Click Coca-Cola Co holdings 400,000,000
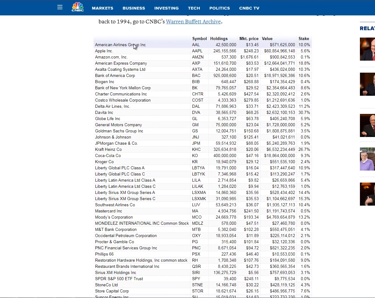This screenshot has height=298, width=375. pyautogui.click(x=225, y=155)
